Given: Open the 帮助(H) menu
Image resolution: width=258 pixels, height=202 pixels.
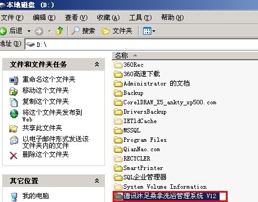Looking at the screenshot, I should [x=172, y=18].
